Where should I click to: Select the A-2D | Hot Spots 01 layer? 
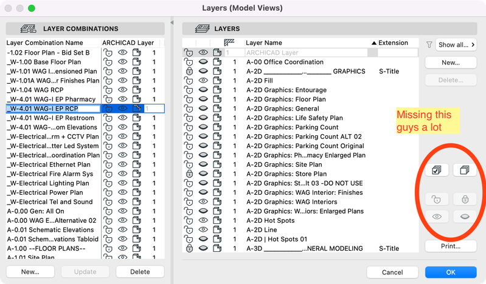coord(277,239)
